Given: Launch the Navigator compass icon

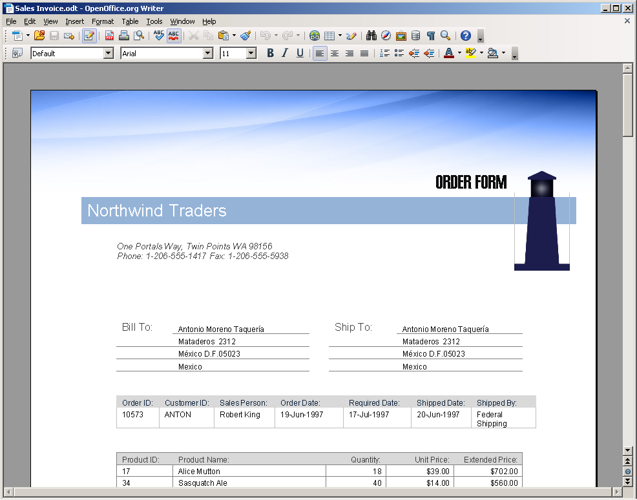Looking at the screenshot, I should click(x=386, y=36).
